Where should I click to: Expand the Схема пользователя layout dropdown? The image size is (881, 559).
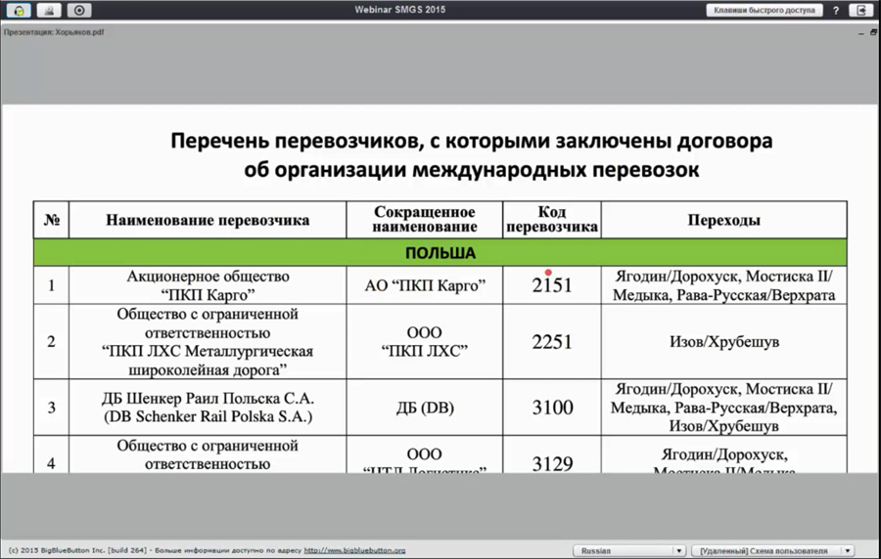764,551
